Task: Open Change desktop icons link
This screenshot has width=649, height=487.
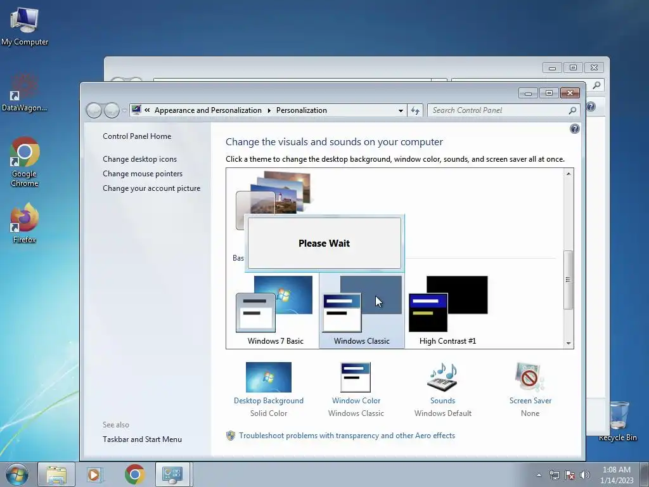Action: pyautogui.click(x=139, y=159)
